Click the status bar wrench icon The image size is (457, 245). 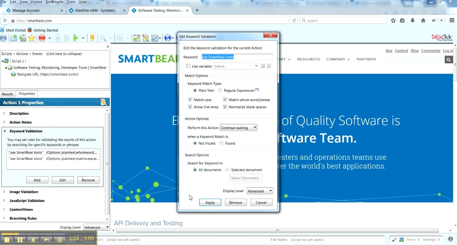tap(394, 240)
